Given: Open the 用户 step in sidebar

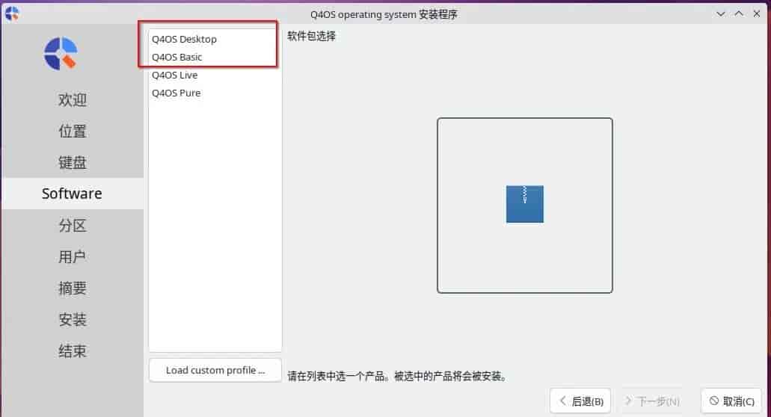Looking at the screenshot, I should [x=73, y=256].
